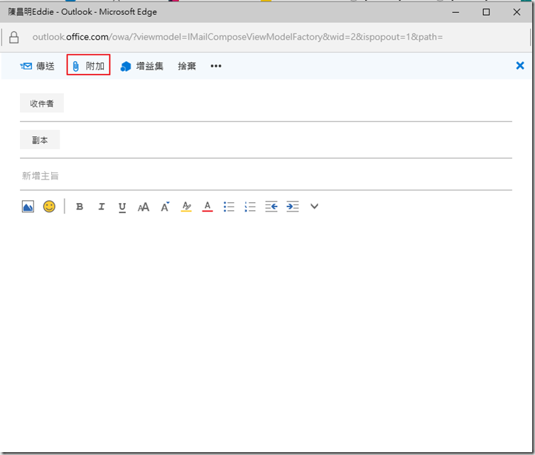The image size is (535, 455).
Task: Toggle italic formatting
Action: pos(101,207)
